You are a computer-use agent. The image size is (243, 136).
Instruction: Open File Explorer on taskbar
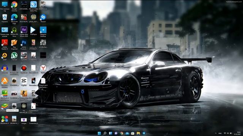click(x=138, y=133)
